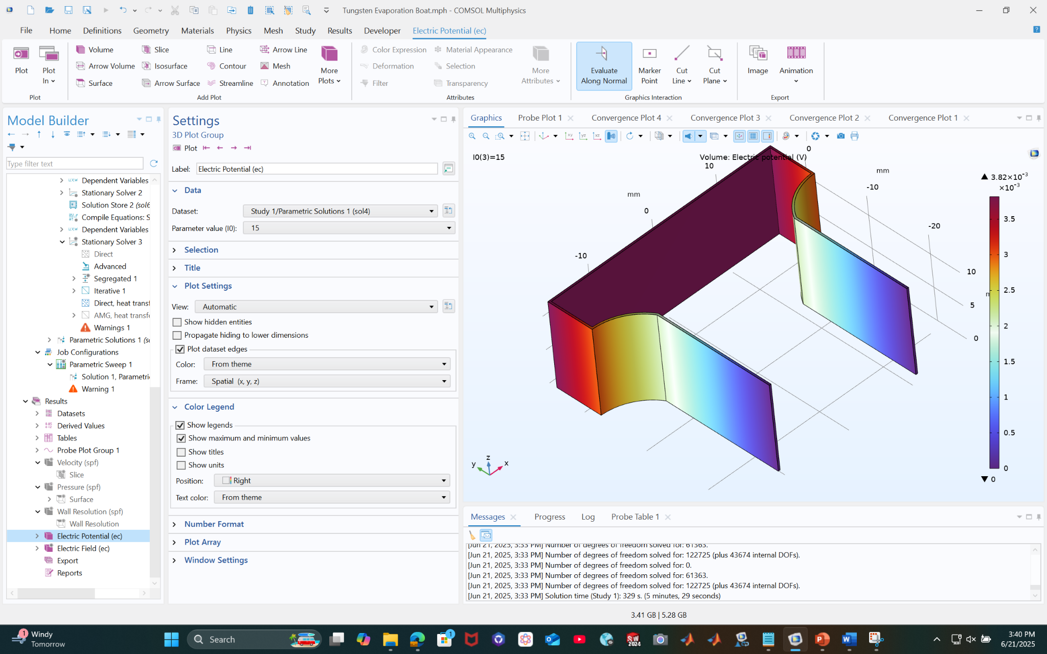Switch to Convergence Plot 3 tab
This screenshot has width=1047, height=654.
pyautogui.click(x=724, y=118)
